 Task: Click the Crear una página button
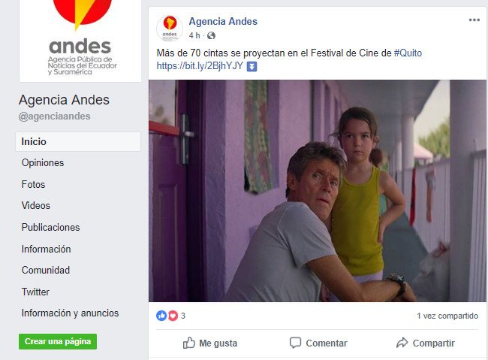tap(58, 342)
